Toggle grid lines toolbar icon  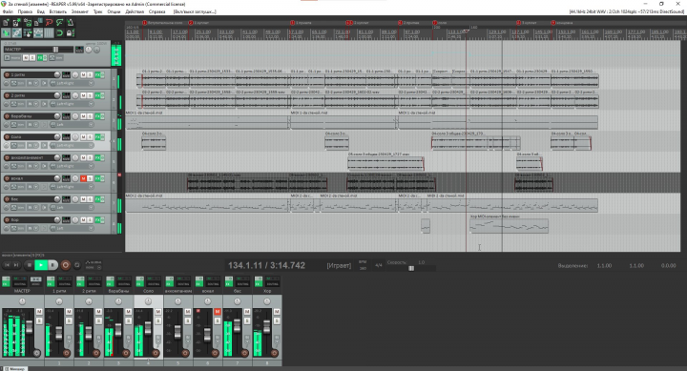(49, 32)
